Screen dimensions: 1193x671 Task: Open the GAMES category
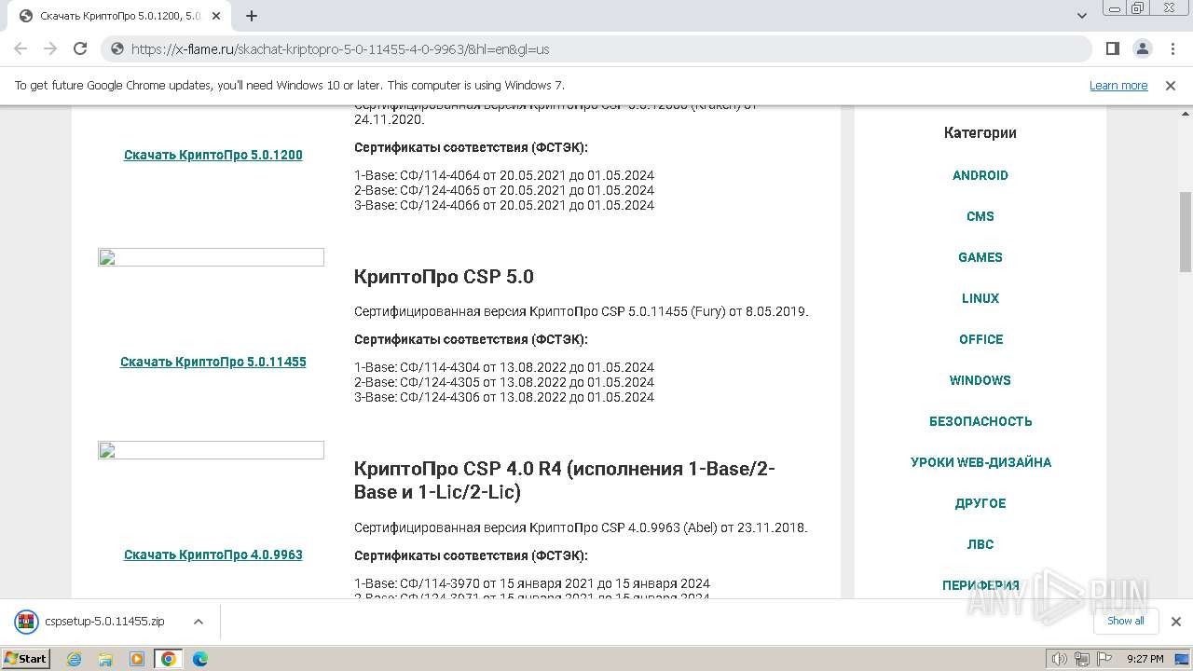(980, 257)
